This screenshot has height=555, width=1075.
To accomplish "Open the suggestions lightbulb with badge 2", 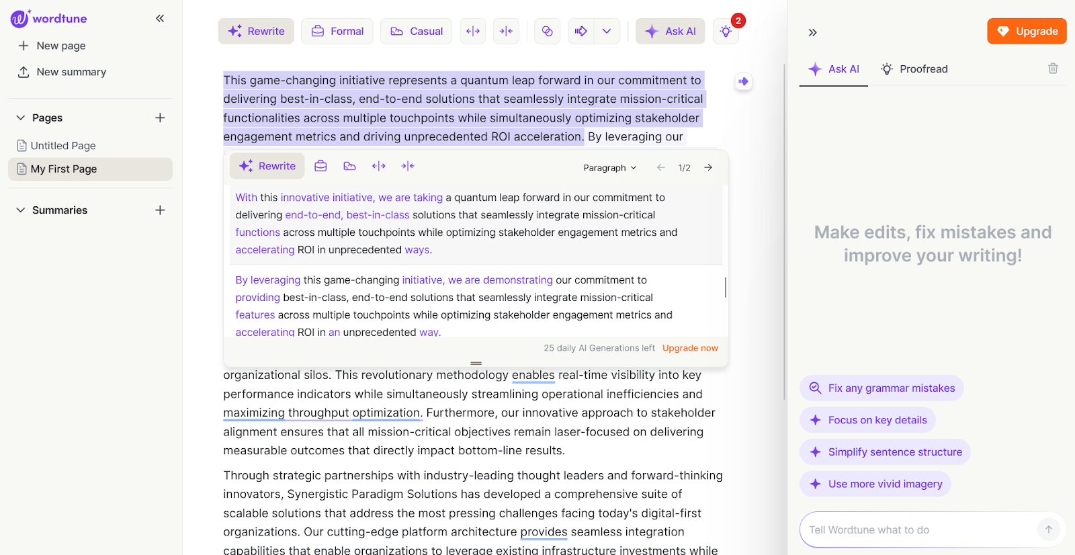I will (726, 31).
